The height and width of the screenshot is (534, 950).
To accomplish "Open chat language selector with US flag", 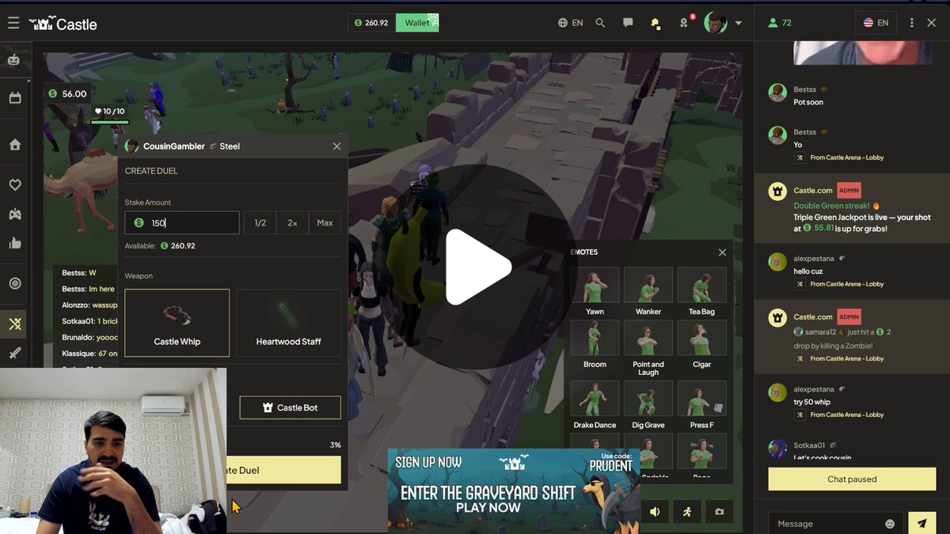I will tap(876, 23).
